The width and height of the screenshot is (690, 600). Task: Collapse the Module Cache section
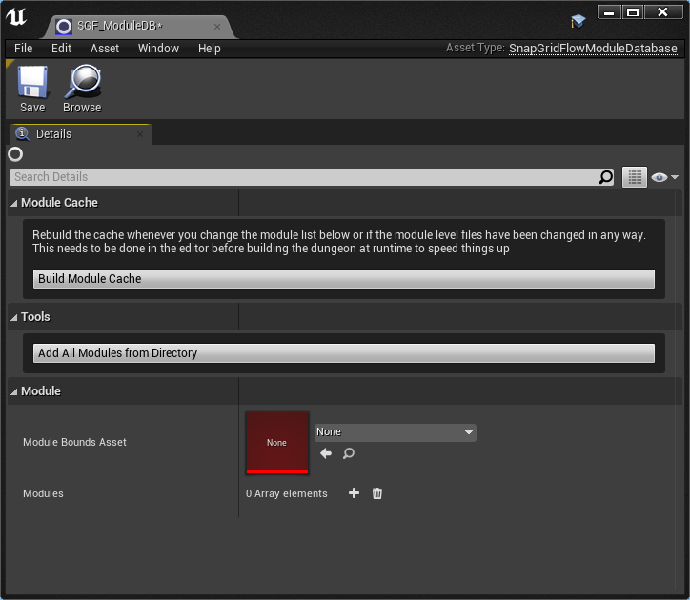(x=14, y=203)
